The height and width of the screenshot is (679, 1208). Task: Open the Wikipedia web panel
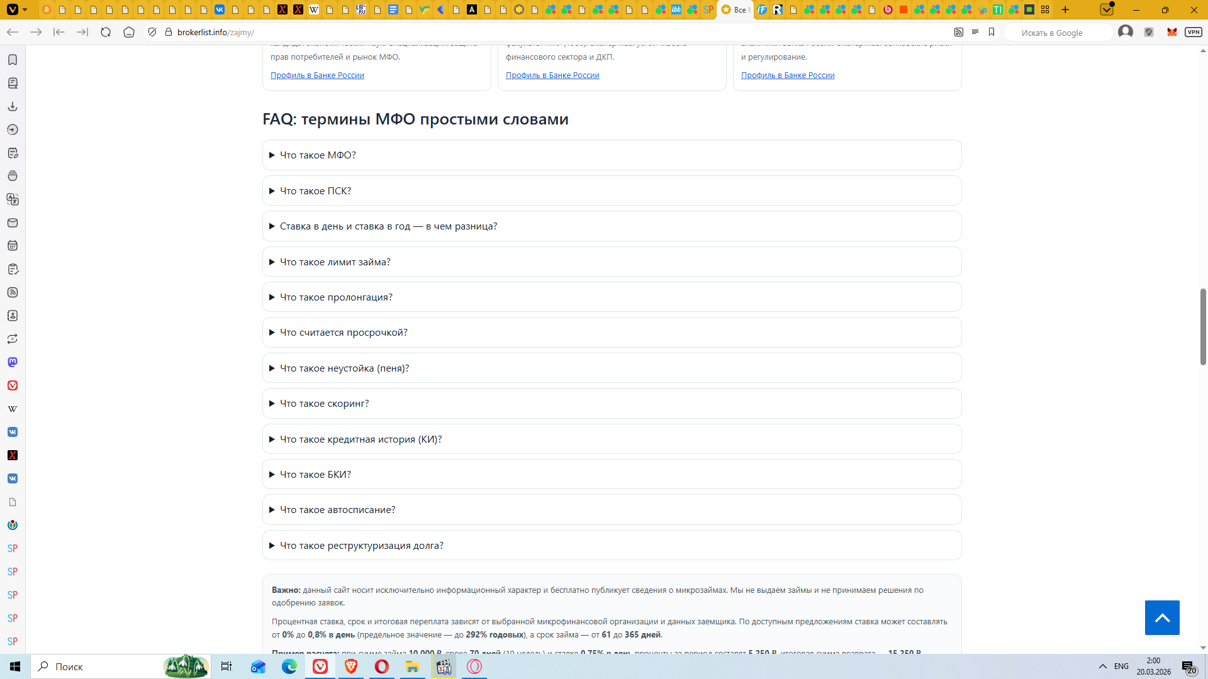(13, 409)
